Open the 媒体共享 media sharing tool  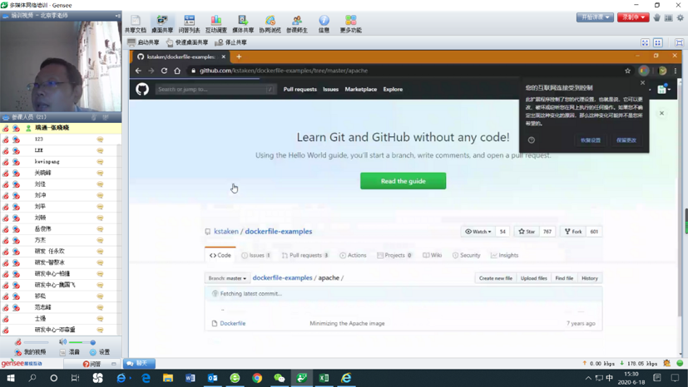(243, 23)
